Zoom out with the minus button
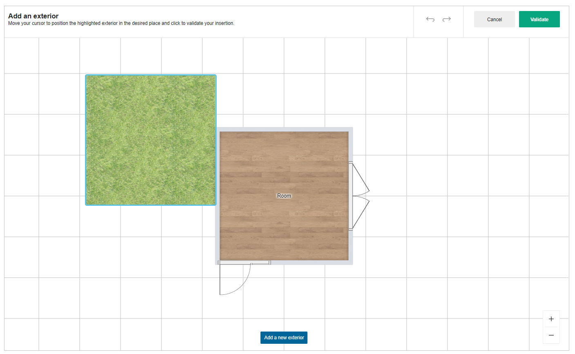575x354 pixels. point(551,335)
